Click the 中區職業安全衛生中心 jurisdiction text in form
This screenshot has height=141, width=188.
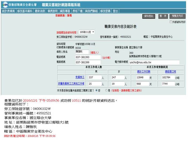[161, 37]
